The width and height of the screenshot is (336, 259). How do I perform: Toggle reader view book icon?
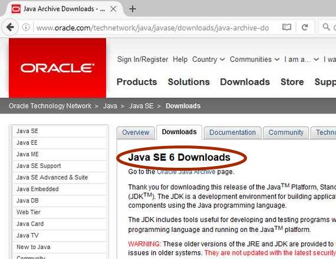(286, 27)
